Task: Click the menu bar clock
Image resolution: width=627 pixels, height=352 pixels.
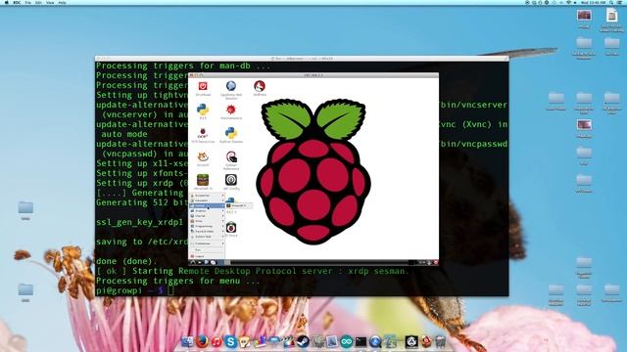Action: pos(594,2)
